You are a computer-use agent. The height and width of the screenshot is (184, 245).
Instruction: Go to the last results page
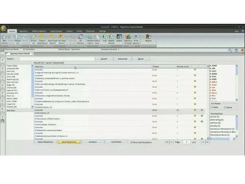click(x=207, y=142)
